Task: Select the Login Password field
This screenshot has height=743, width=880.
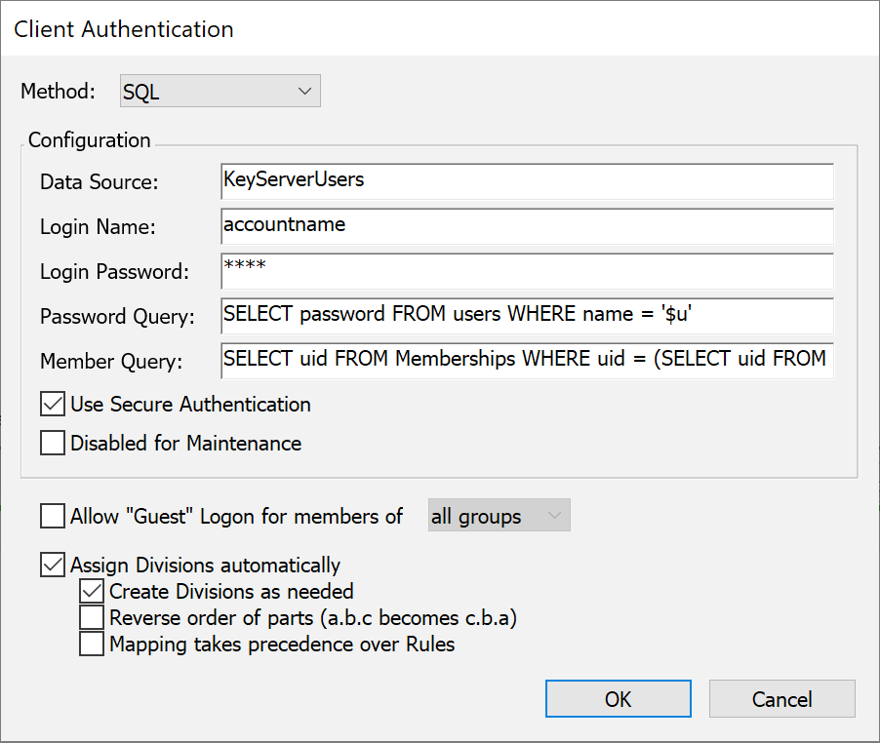Action: click(x=527, y=271)
